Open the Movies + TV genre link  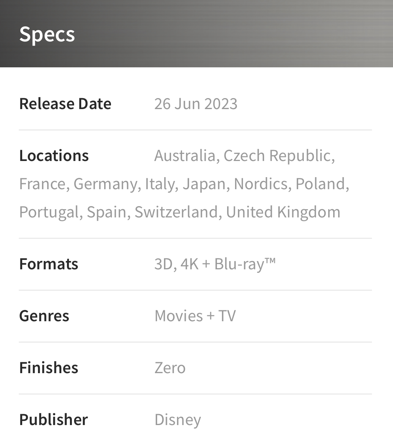click(x=195, y=316)
